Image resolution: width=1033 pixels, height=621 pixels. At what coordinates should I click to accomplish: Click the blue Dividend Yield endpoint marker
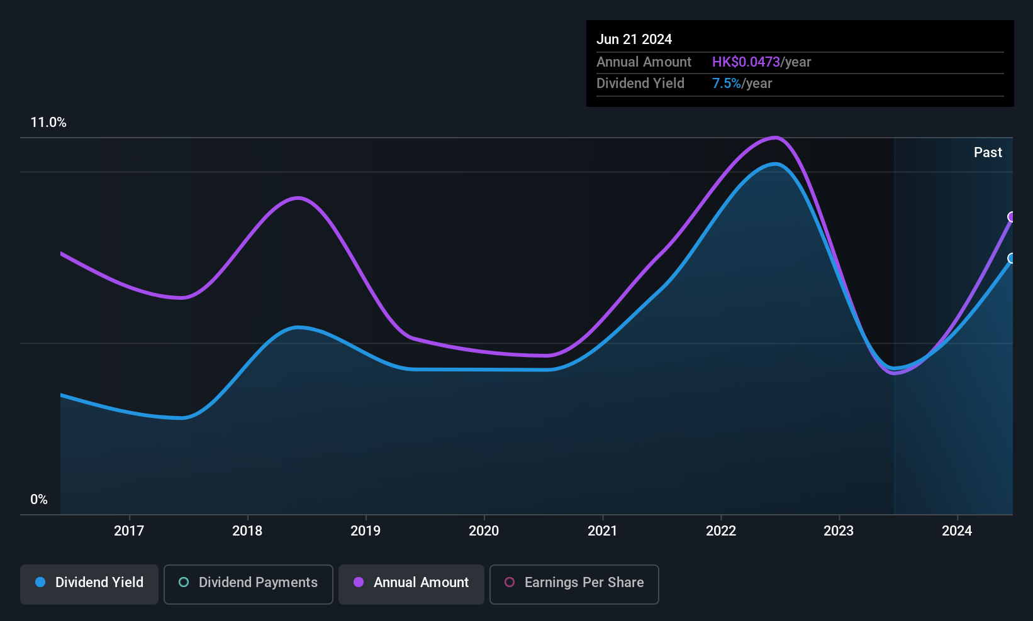pos(1012,258)
